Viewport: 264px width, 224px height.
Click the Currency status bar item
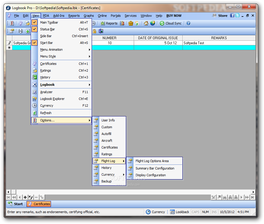click(x=155, y=212)
